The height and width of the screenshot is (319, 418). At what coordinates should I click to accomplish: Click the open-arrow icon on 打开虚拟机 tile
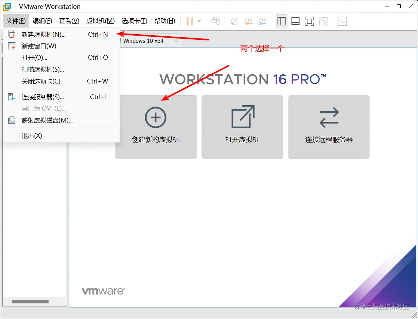pyautogui.click(x=243, y=117)
